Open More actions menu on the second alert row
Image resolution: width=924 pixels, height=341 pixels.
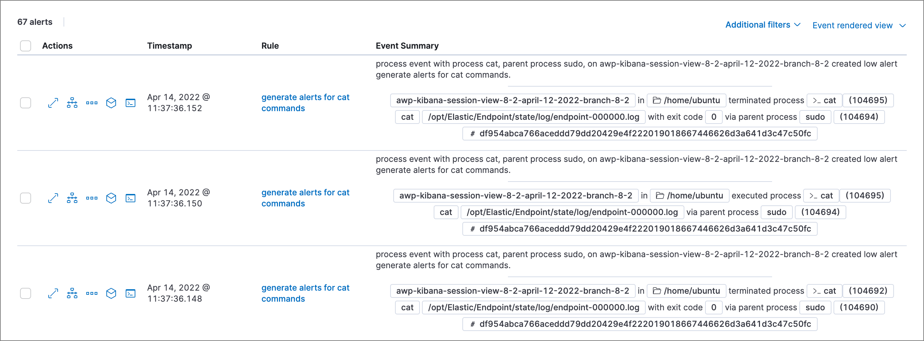pyautogui.click(x=92, y=198)
